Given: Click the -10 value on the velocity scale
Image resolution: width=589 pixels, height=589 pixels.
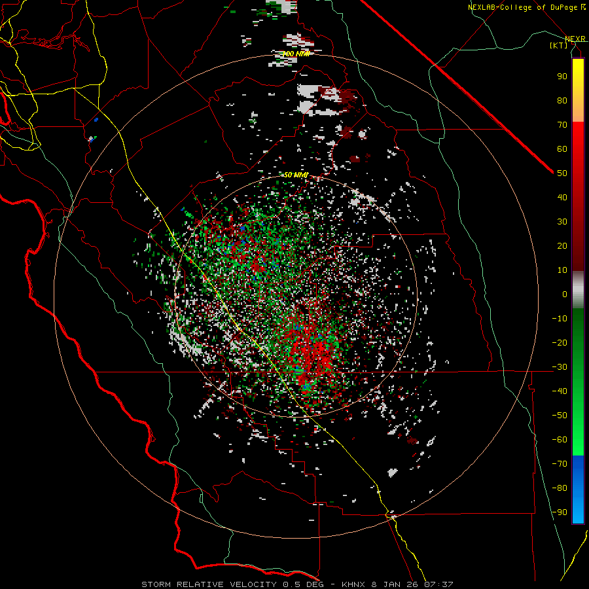Looking at the screenshot, I should 560,319.
